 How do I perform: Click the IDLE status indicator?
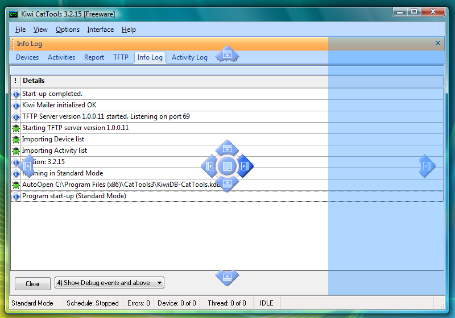pyautogui.click(x=266, y=303)
